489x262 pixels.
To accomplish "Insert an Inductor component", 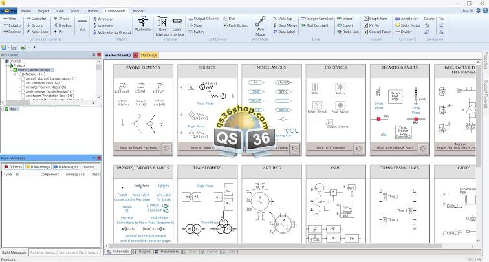I will tap(12, 25).
